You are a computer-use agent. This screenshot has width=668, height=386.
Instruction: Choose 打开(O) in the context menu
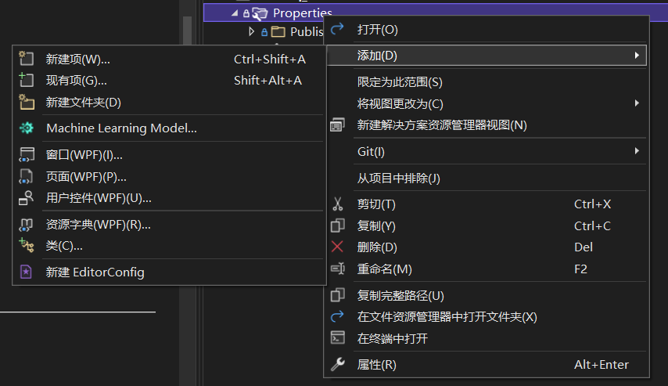(x=487, y=30)
